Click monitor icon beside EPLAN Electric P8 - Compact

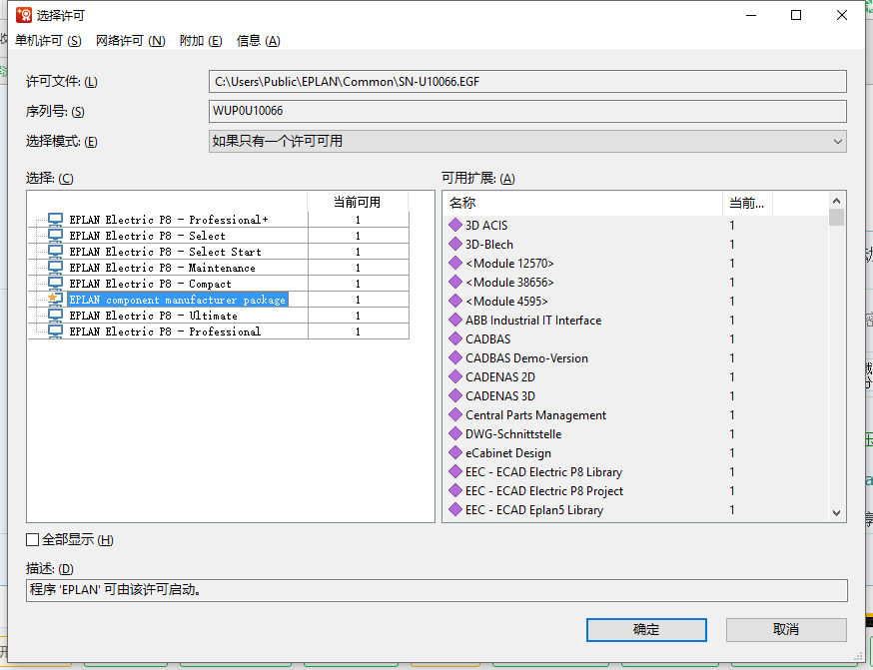tap(55, 284)
